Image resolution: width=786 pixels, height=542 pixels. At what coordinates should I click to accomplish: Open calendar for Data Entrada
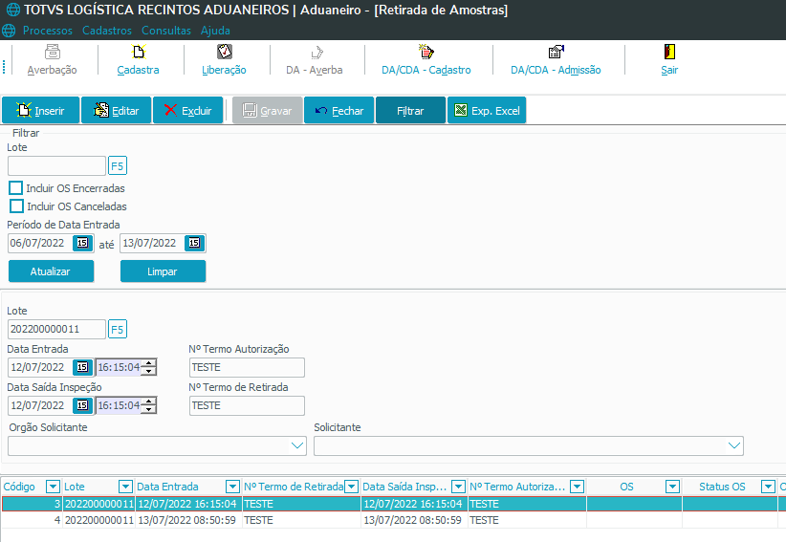(82, 367)
